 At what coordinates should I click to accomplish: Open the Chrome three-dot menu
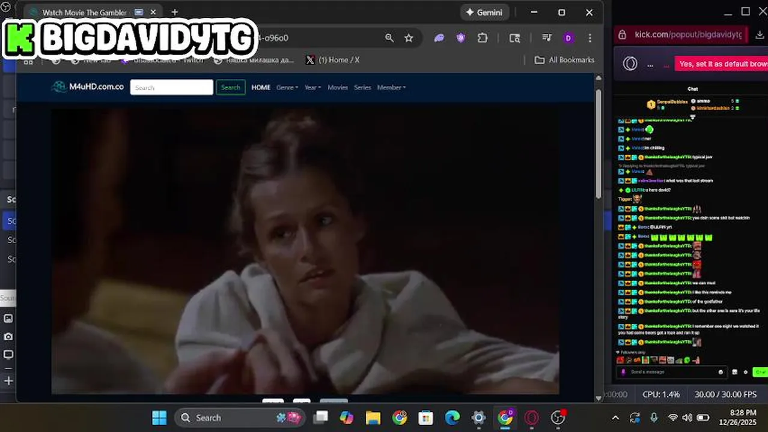click(590, 38)
